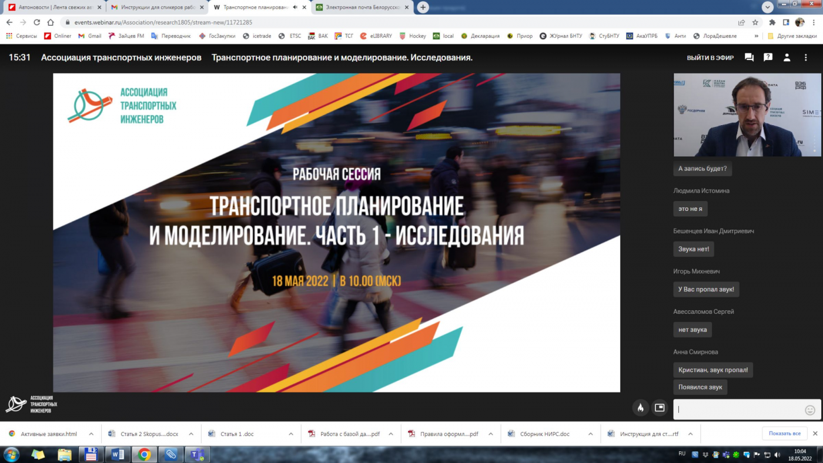Expand options for Статья 2 Skopus docx download

coord(191,434)
